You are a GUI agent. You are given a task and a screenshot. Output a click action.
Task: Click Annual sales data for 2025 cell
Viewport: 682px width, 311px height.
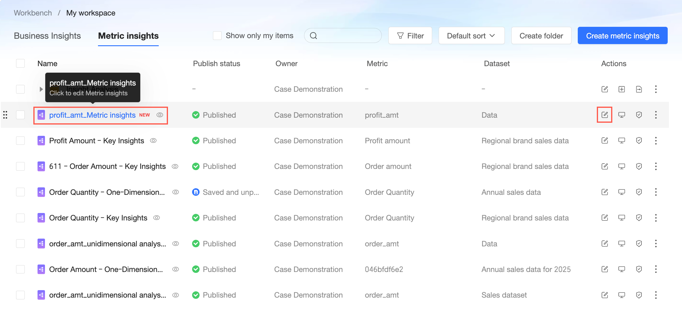[526, 269]
